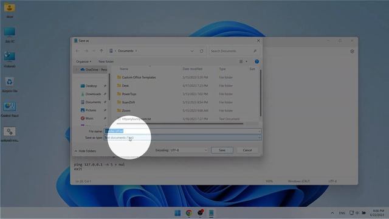Click the Windows (CRLF) status bar entry

(299, 181)
